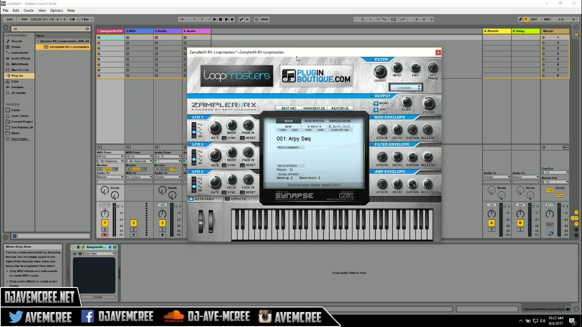Open Windows notification center icon

pos(572,321)
